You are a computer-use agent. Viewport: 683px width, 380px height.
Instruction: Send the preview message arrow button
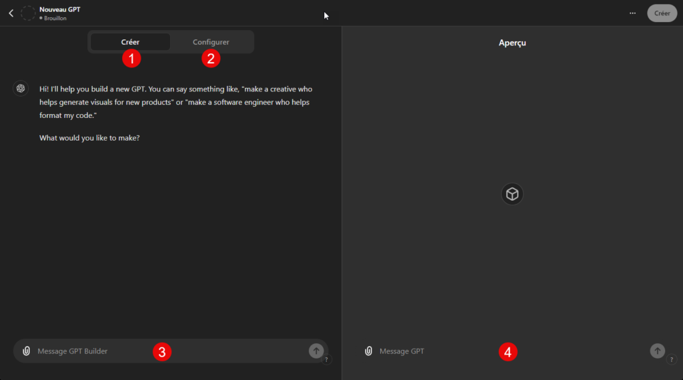coord(657,351)
